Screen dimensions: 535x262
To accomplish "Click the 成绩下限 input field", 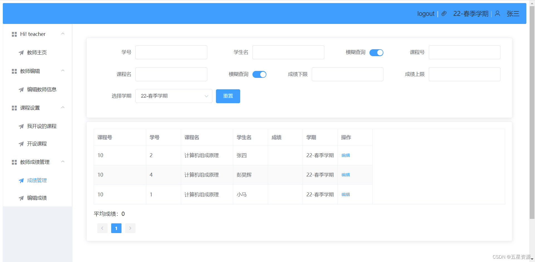I will coord(347,74).
